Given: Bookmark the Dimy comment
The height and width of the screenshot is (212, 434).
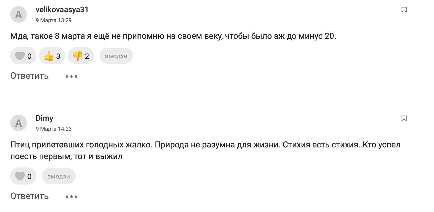Looking at the screenshot, I should click(404, 119).
